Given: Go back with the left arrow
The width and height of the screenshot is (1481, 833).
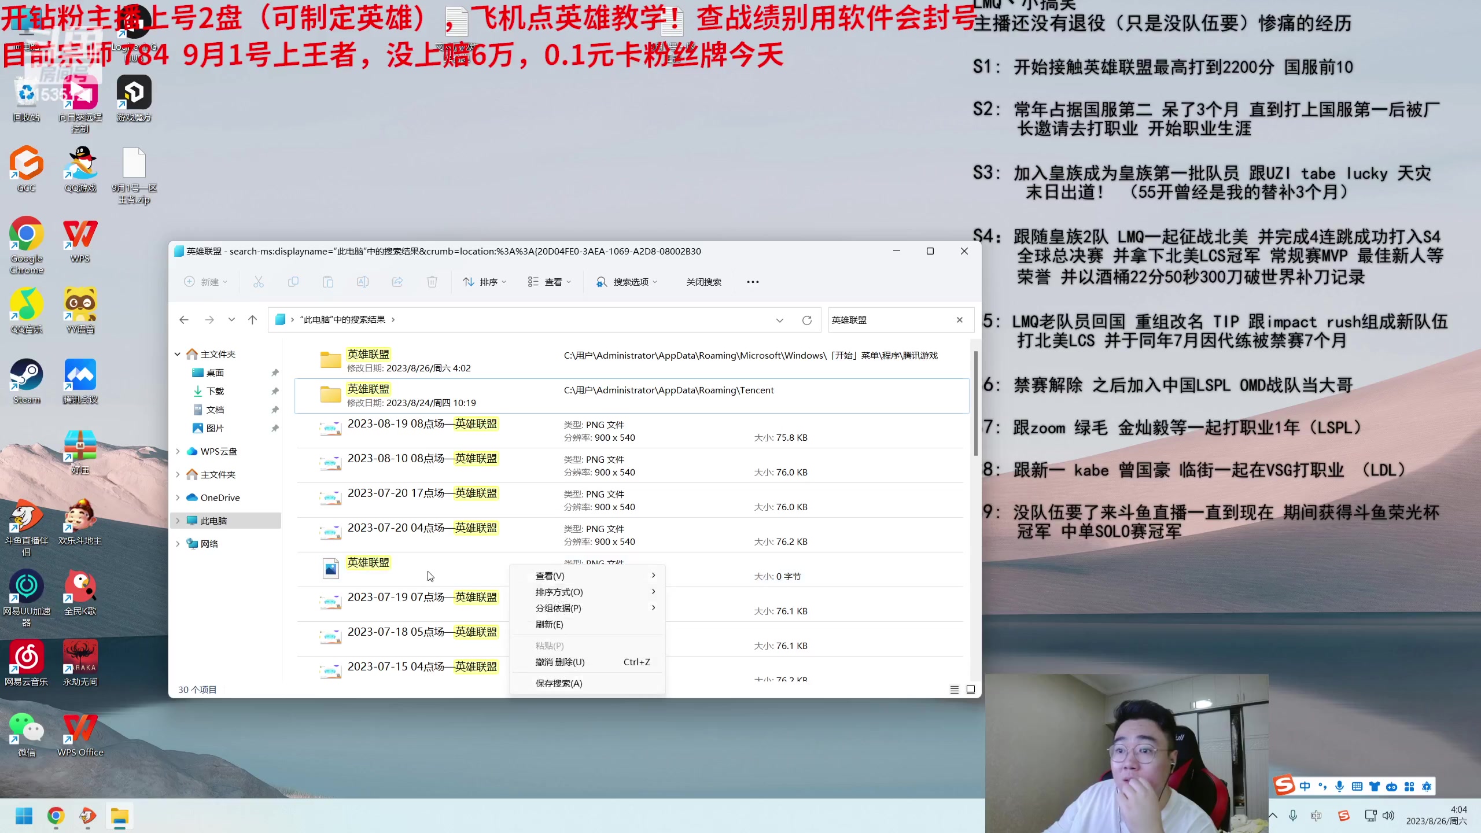Looking at the screenshot, I should (x=184, y=320).
